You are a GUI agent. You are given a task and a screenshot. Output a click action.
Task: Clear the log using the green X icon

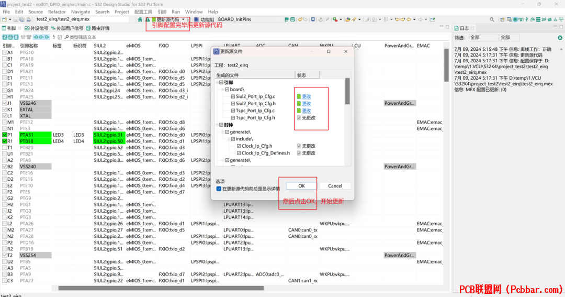coord(560,38)
